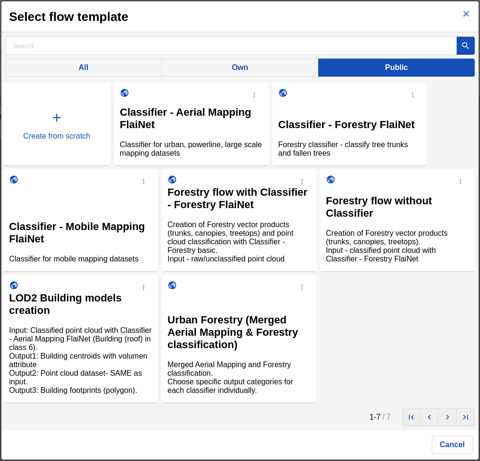The width and height of the screenshot is (480, 461).
Task: Switch to the All tab
Action: pos(83,68)
